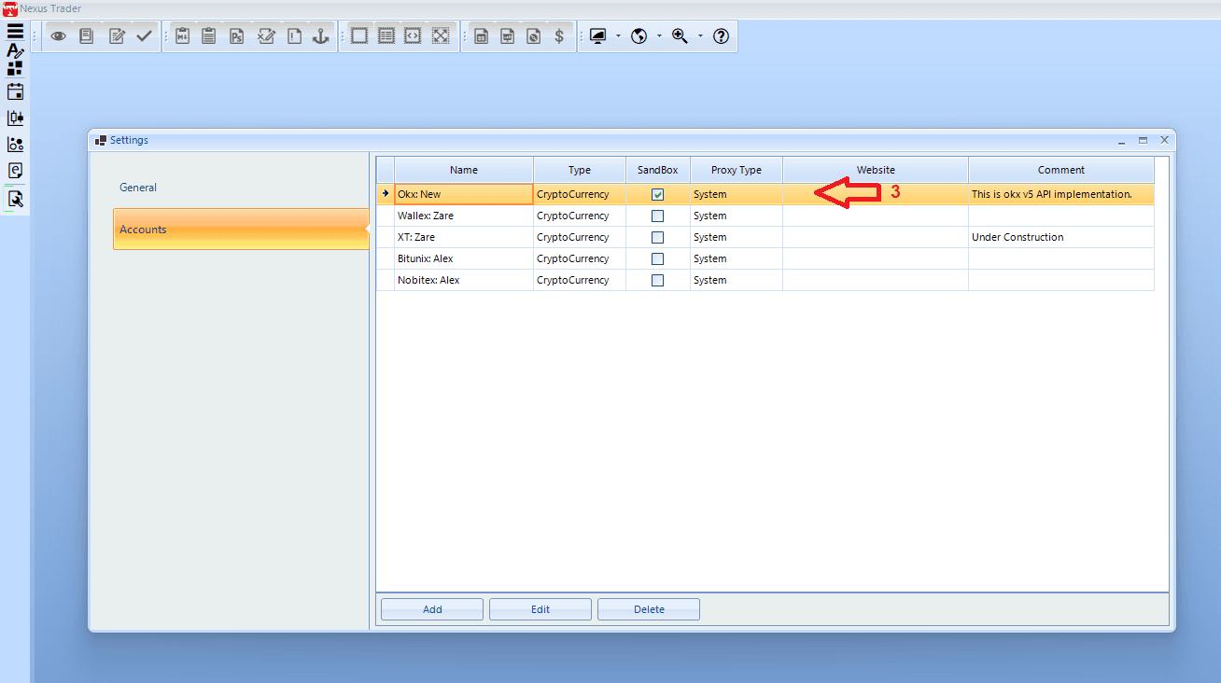This screenshot has height=683, width=1221.
Task: Click the calendar icon in left sidebar
Action: pyautogui.click(x=15, y=91)
